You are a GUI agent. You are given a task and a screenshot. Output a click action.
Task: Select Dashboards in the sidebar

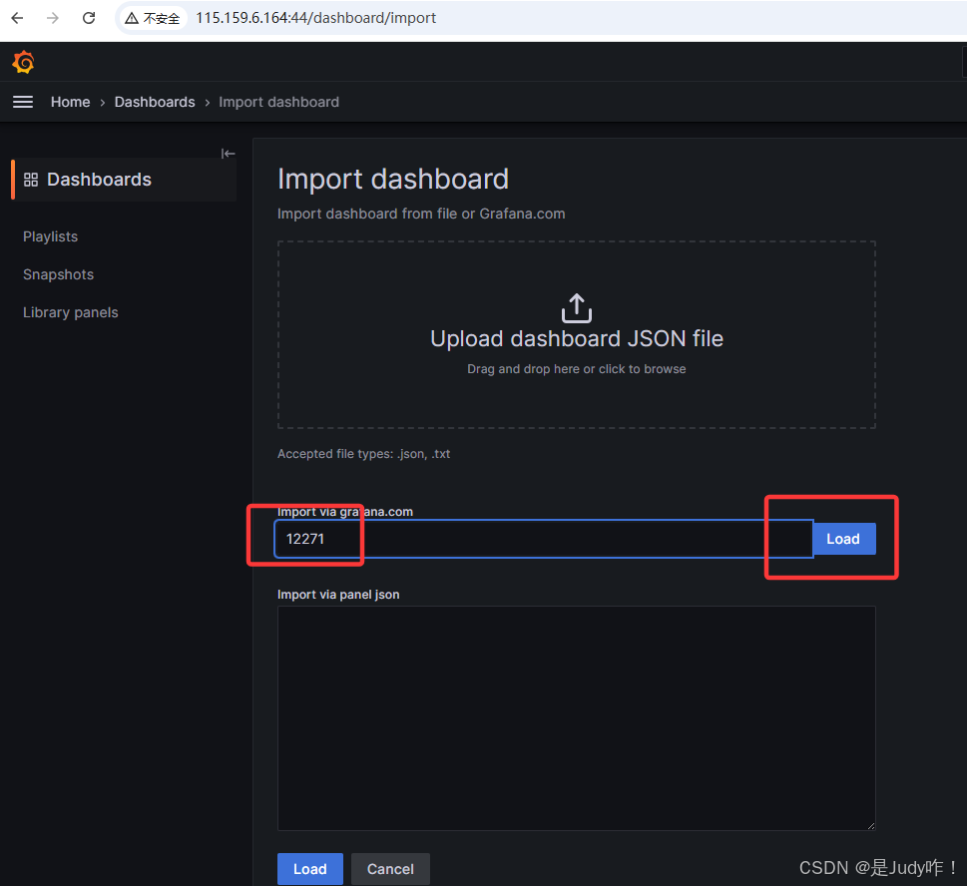click(x=124, y=180)
